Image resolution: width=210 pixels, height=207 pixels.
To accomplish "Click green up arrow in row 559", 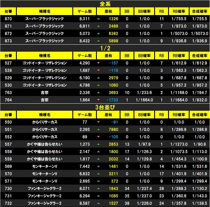I will pyautogui.click(x=98, y=159).
